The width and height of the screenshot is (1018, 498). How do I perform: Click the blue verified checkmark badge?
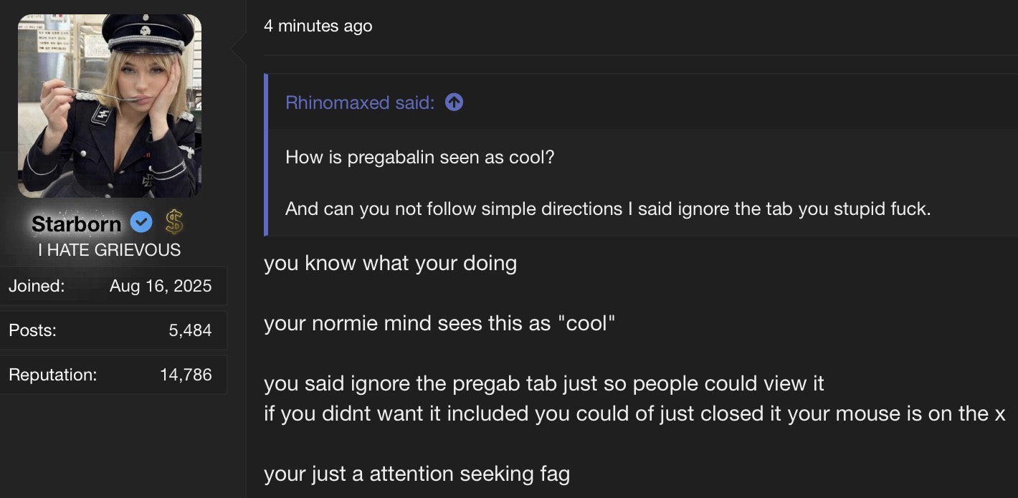[x=141, y=224]
